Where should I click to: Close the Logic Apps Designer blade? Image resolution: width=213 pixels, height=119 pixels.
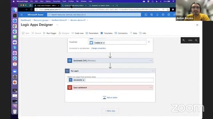tap(197, 25)
